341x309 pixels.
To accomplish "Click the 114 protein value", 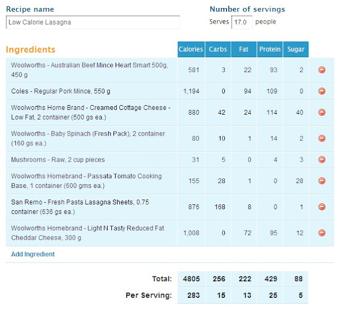I will [x=272, y=113].
